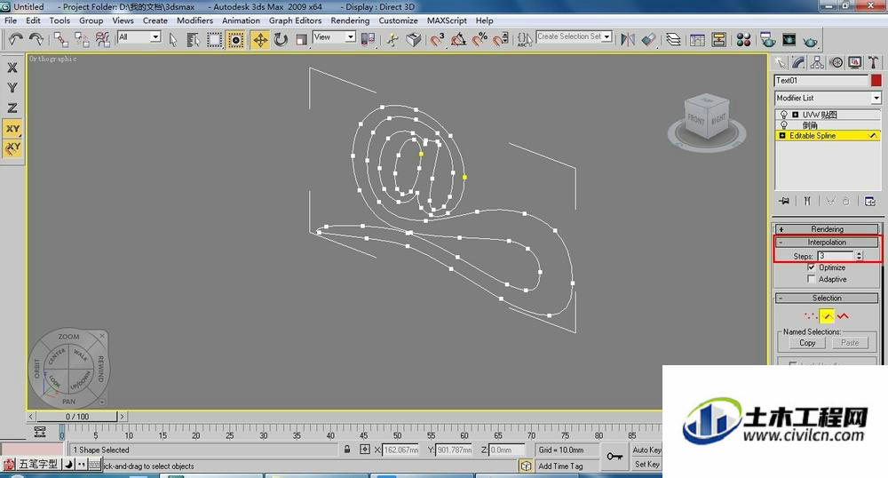Select the Spline sub-object level
This screenshot has width=888, height=478.
(x=844, y=316)
